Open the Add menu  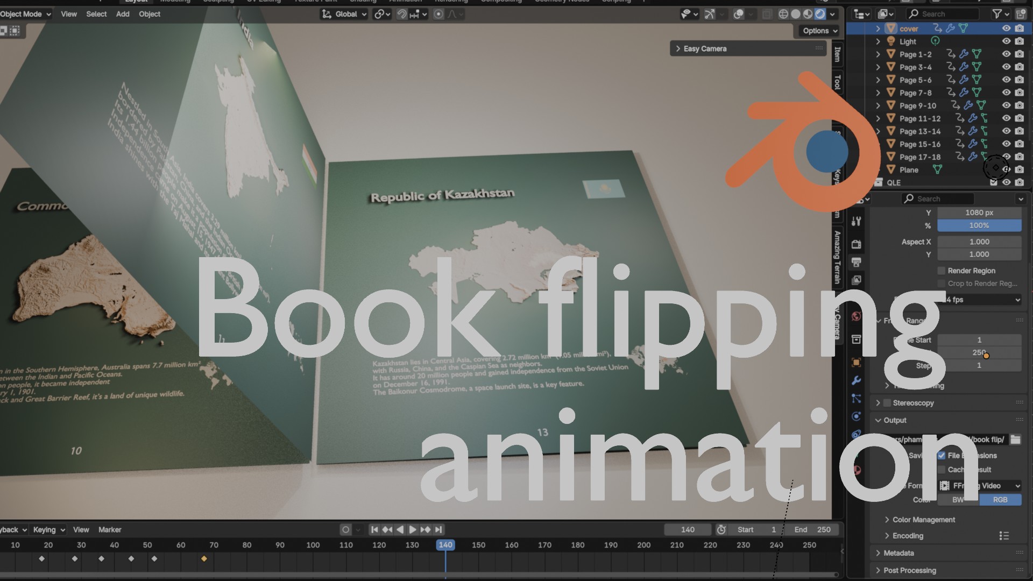[x=123, y=14]
